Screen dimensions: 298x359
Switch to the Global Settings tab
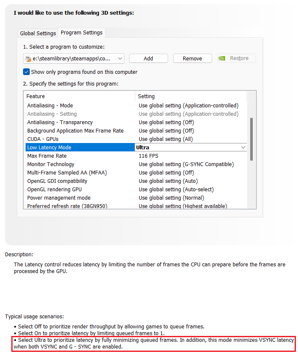pyautogui.click(x=38, y=33)
